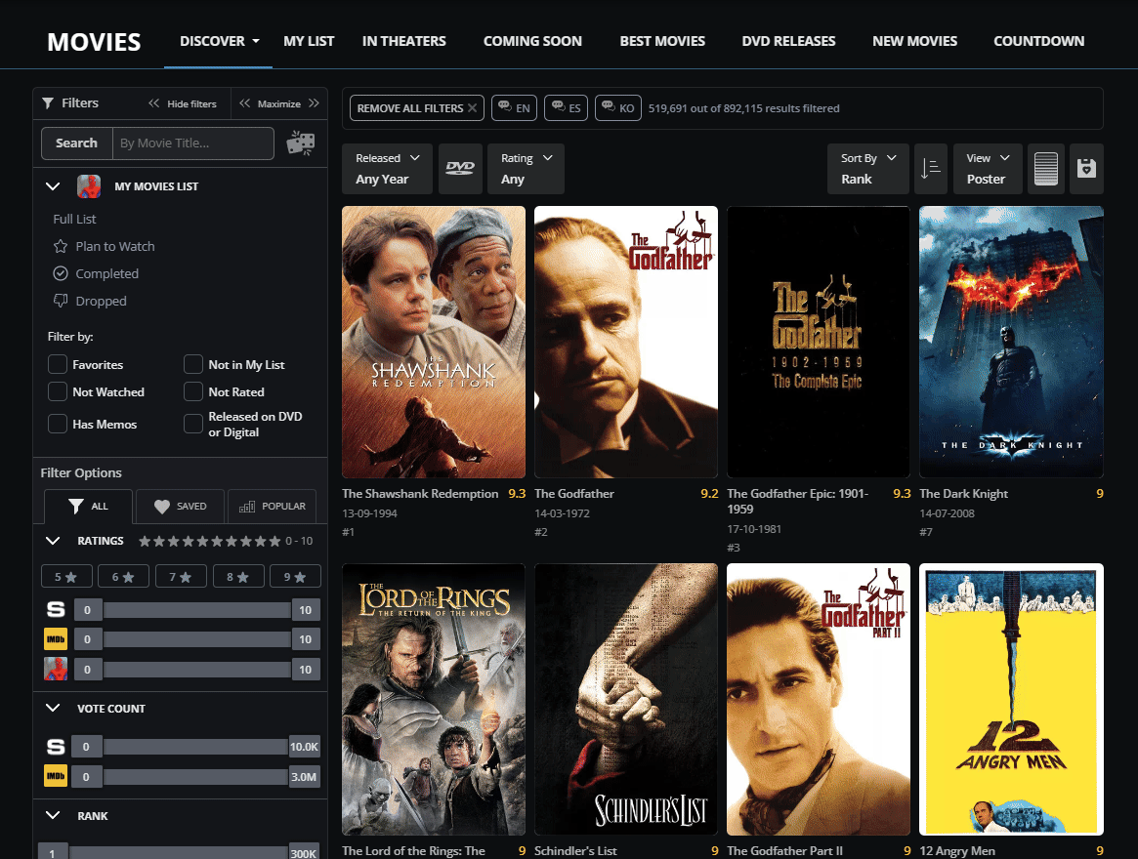Open the Coming Soon page
Viewport: 1138px width, 859px height.
532,41
